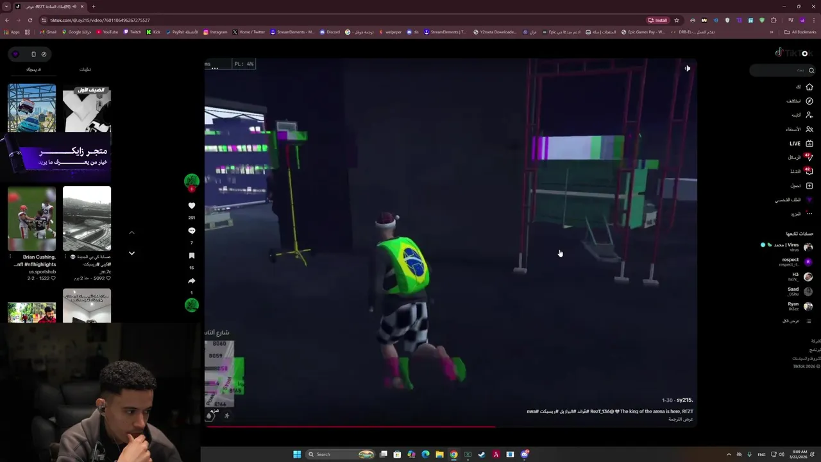This screenshot has height=462, width=821.
Task: Open the Upload plus icon in sidebar
Action: 809,185
